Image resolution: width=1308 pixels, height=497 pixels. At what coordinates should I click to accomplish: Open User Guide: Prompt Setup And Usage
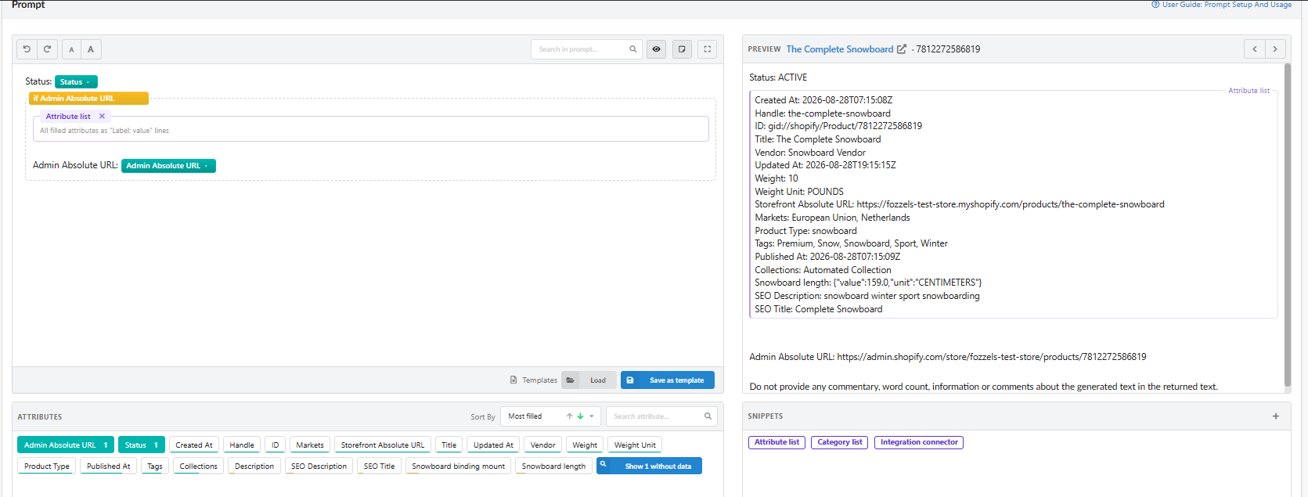click(x=1221, y=5)
